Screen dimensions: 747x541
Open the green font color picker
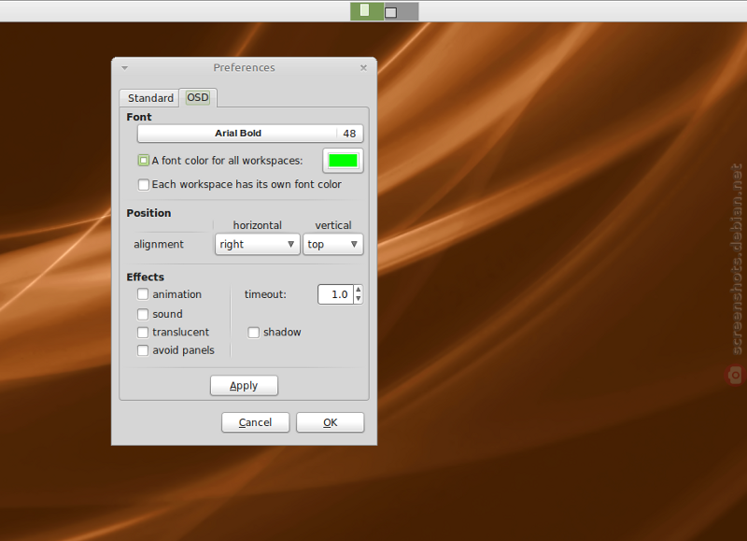click(343, 161)
